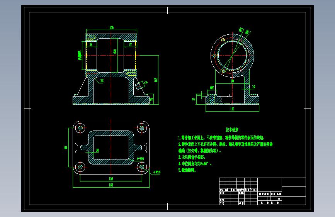Click the "105" dimension on the front view
This screenshot has width=335, height=217.
pos(112,27)
